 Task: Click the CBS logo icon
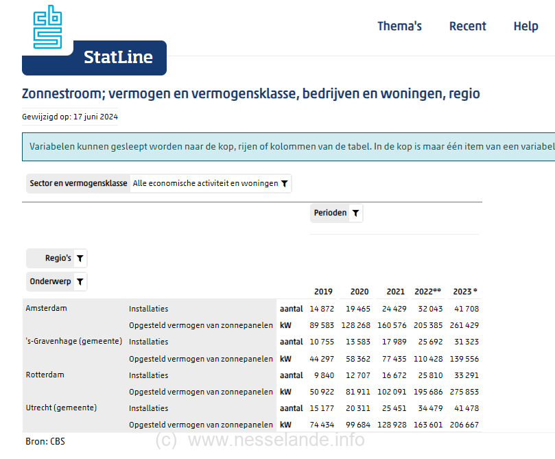point(47,27)
